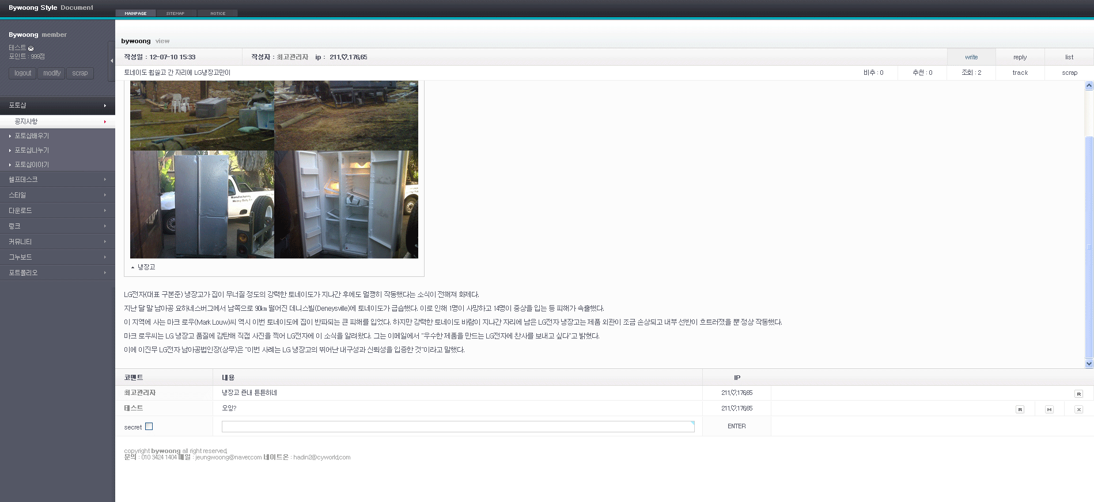
Task: Click the refrigerator photo collage
Action: coord(274,169)
